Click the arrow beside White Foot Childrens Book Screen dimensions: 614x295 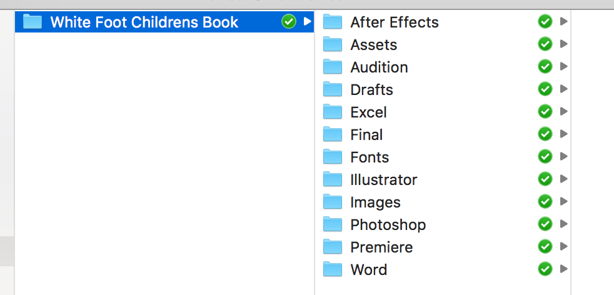point(308,21)
